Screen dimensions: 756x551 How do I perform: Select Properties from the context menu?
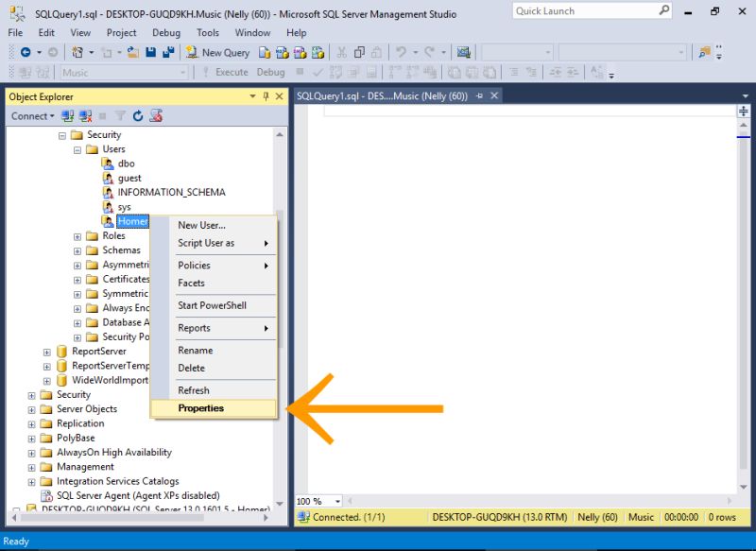pos(201,408)
